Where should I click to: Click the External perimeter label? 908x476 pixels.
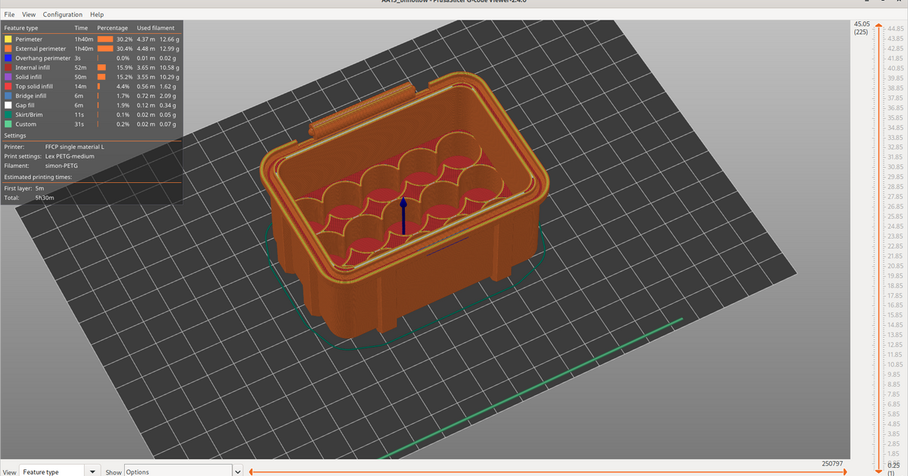click(41, 48)
